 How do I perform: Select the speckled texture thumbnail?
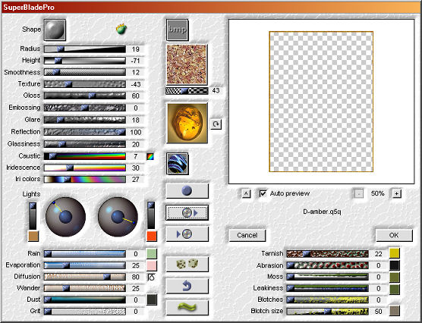pyautogui.click(x=187, y=64)
